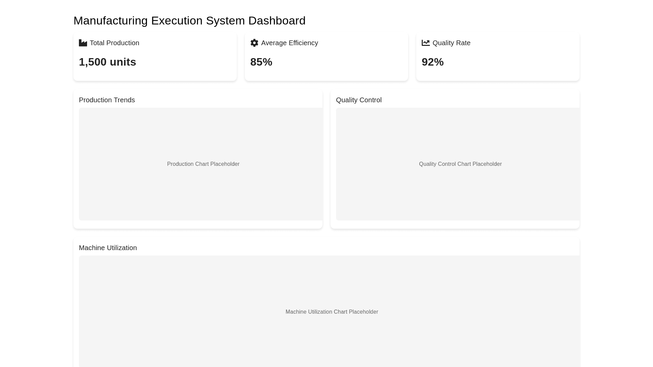653x367 pixels.
Task: Click the 85% efficiency value
Action: [261, 62]
